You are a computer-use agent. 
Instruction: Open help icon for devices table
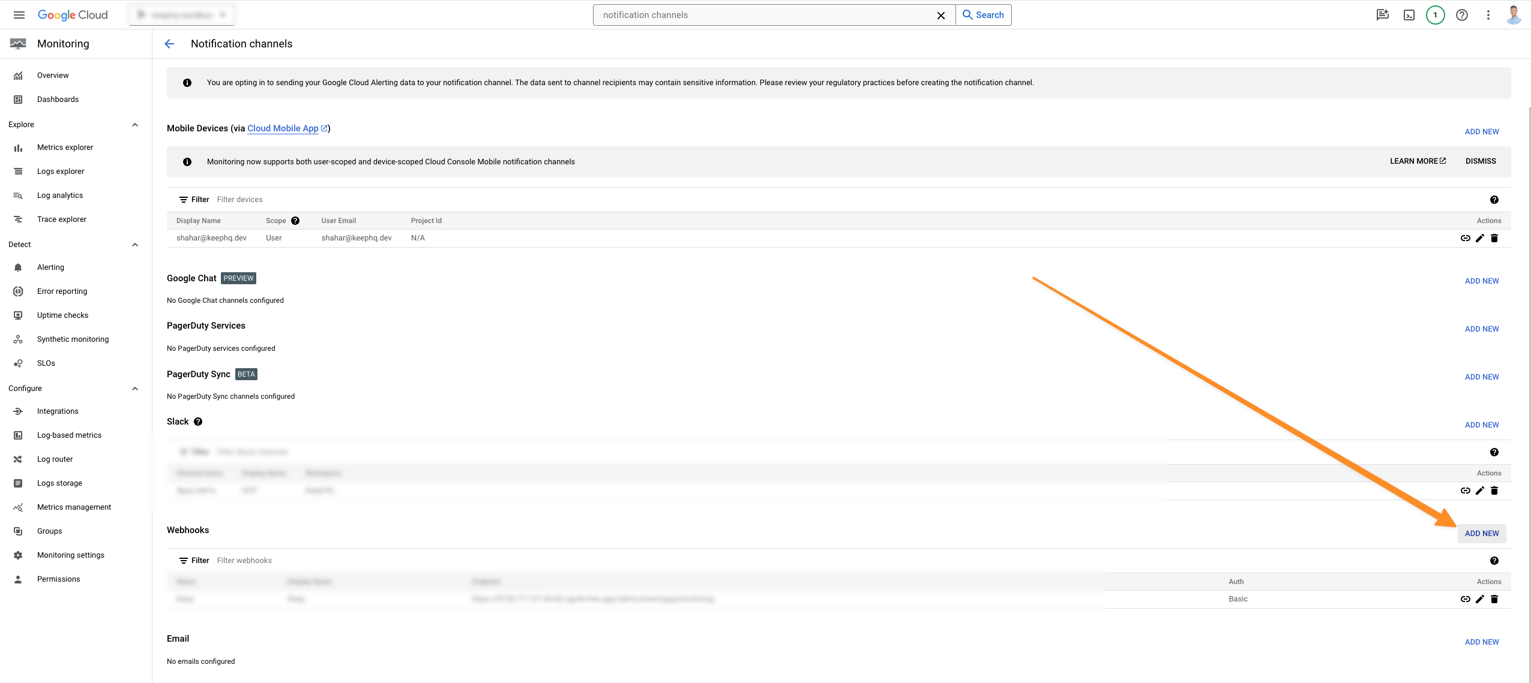[1494, 200]
